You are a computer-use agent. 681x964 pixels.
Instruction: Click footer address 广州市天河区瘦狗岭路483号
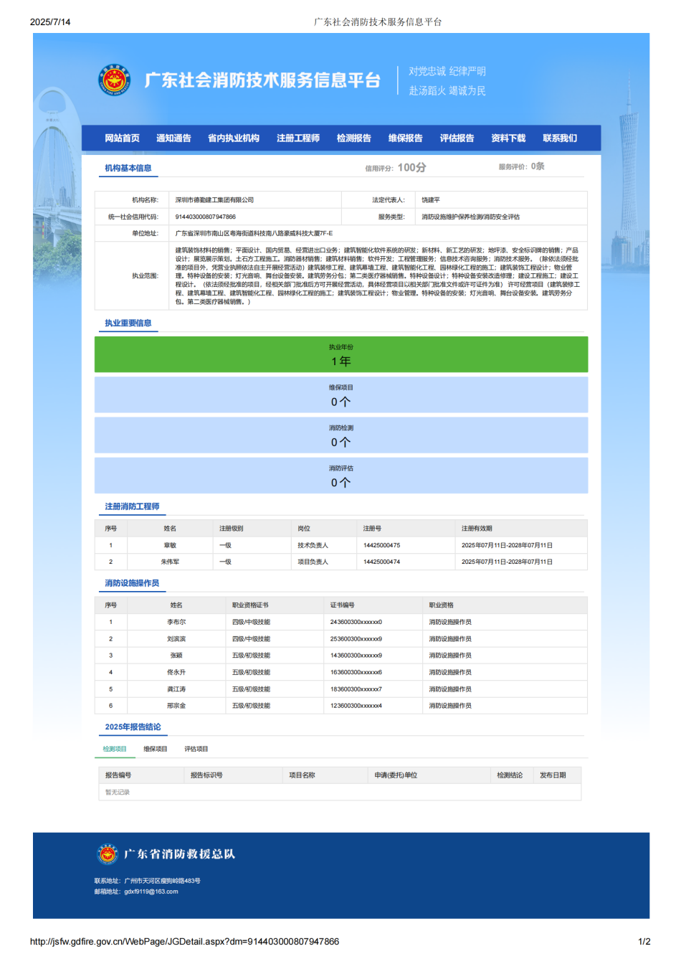point(163,880)
